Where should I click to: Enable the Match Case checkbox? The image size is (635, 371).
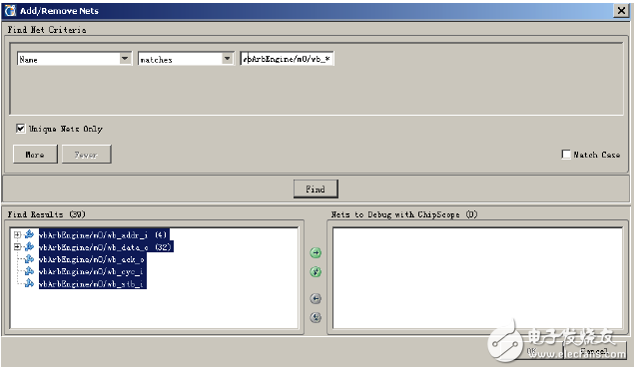coord(566,155)
